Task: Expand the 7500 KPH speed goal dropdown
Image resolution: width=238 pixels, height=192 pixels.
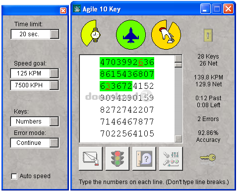Action: coord(54,85)
